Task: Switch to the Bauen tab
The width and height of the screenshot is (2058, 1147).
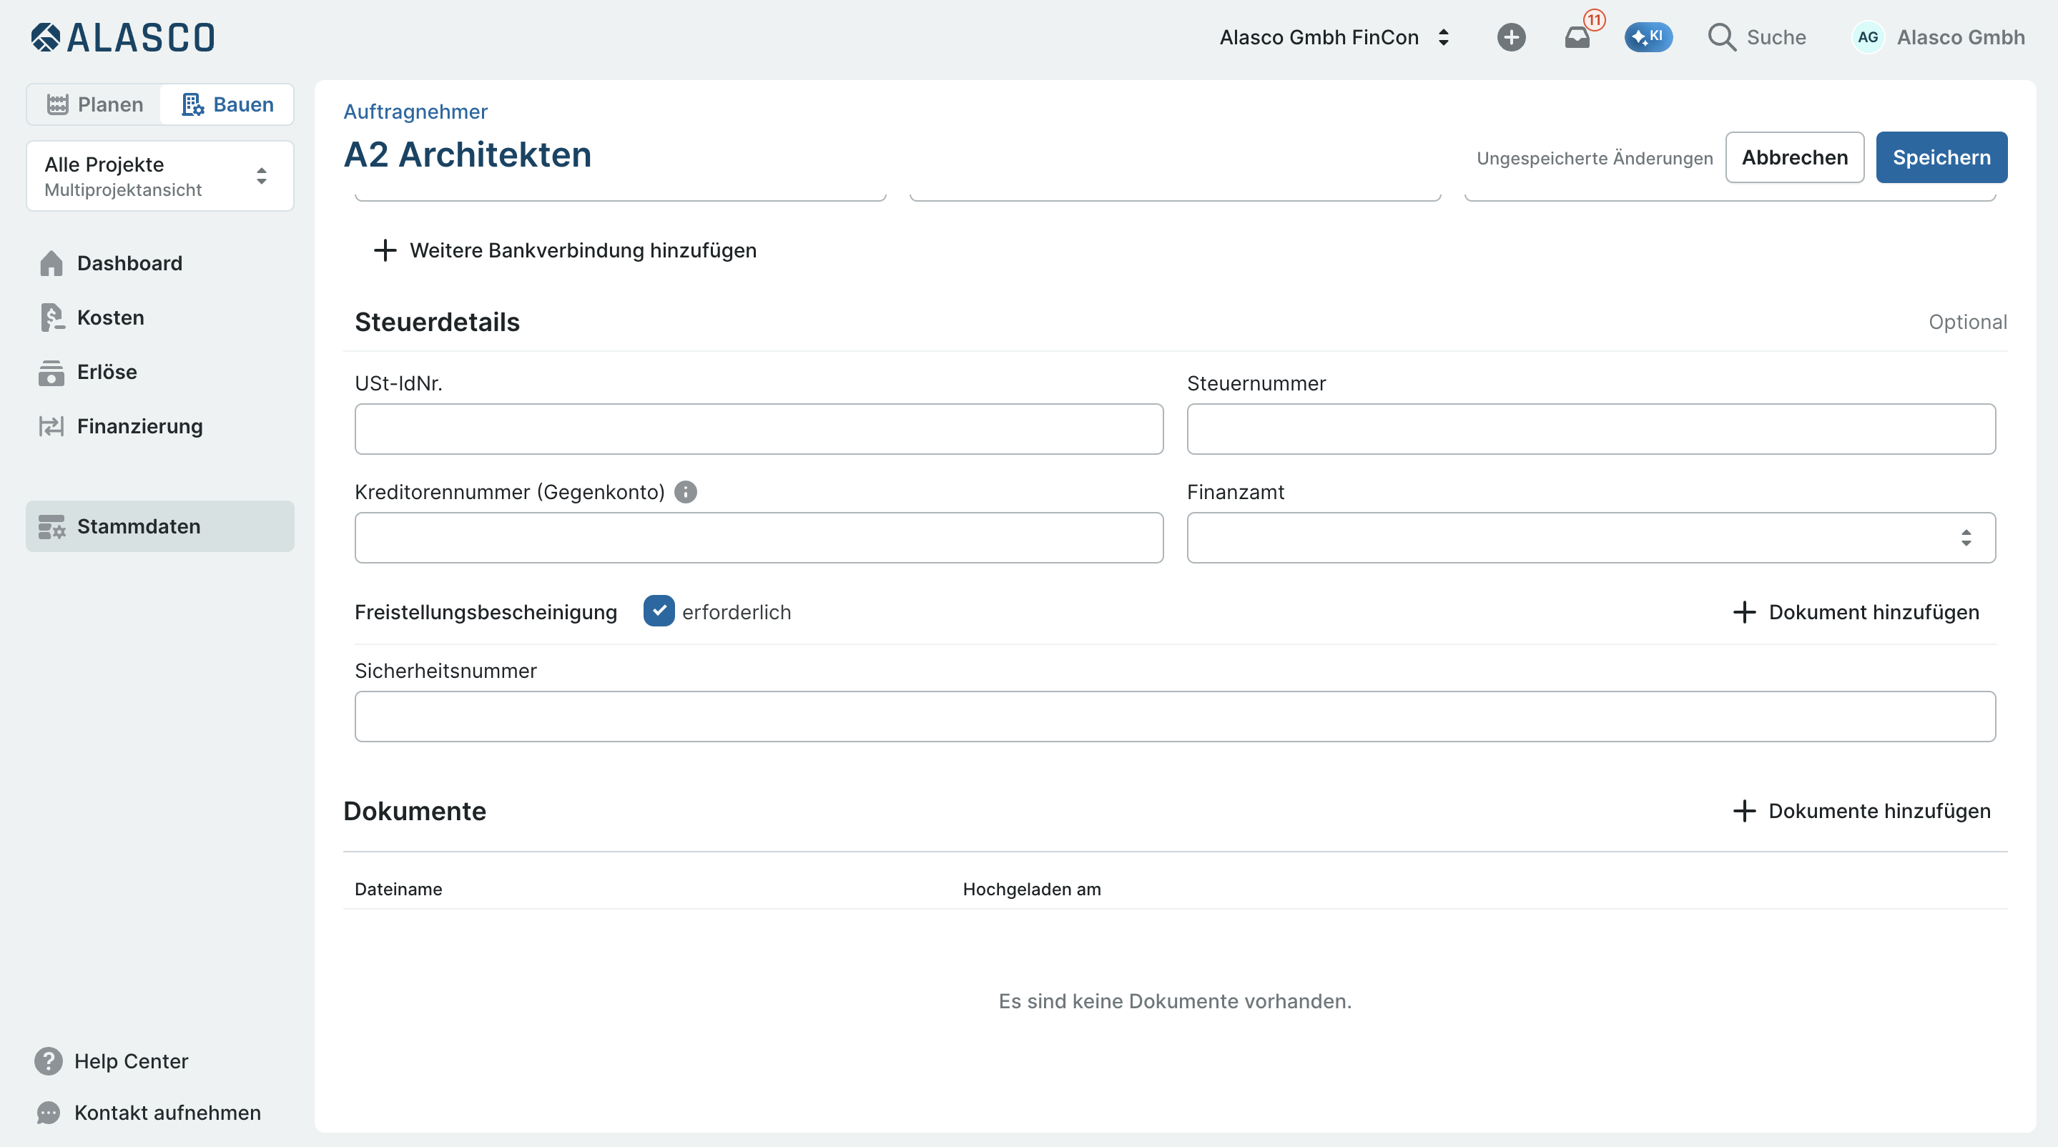Action: tap(227, 104)
